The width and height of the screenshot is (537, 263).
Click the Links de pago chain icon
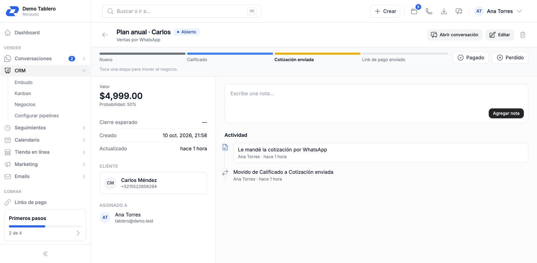pos(7,202)
